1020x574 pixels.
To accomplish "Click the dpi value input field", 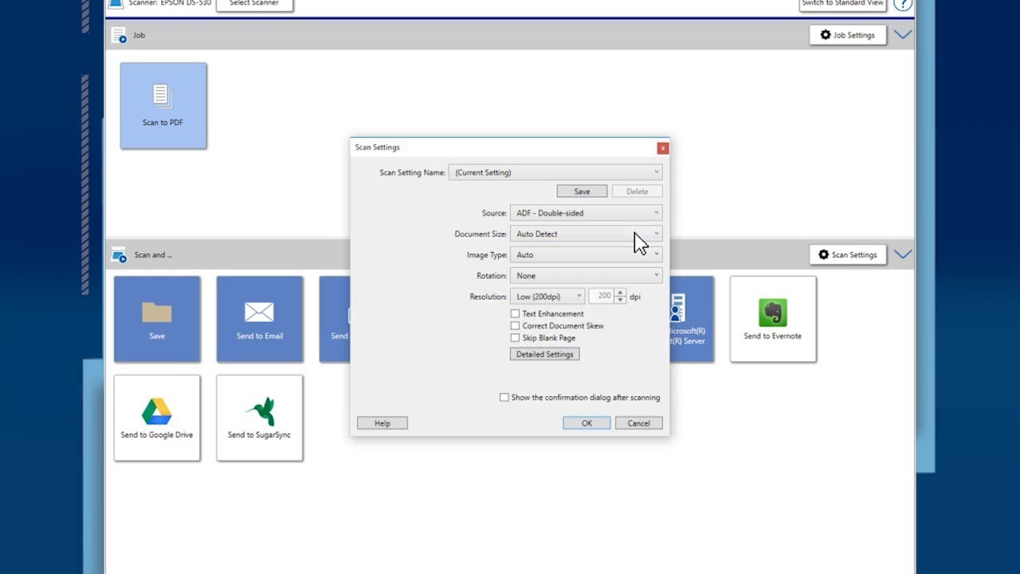I will click(x=602, y=296).
